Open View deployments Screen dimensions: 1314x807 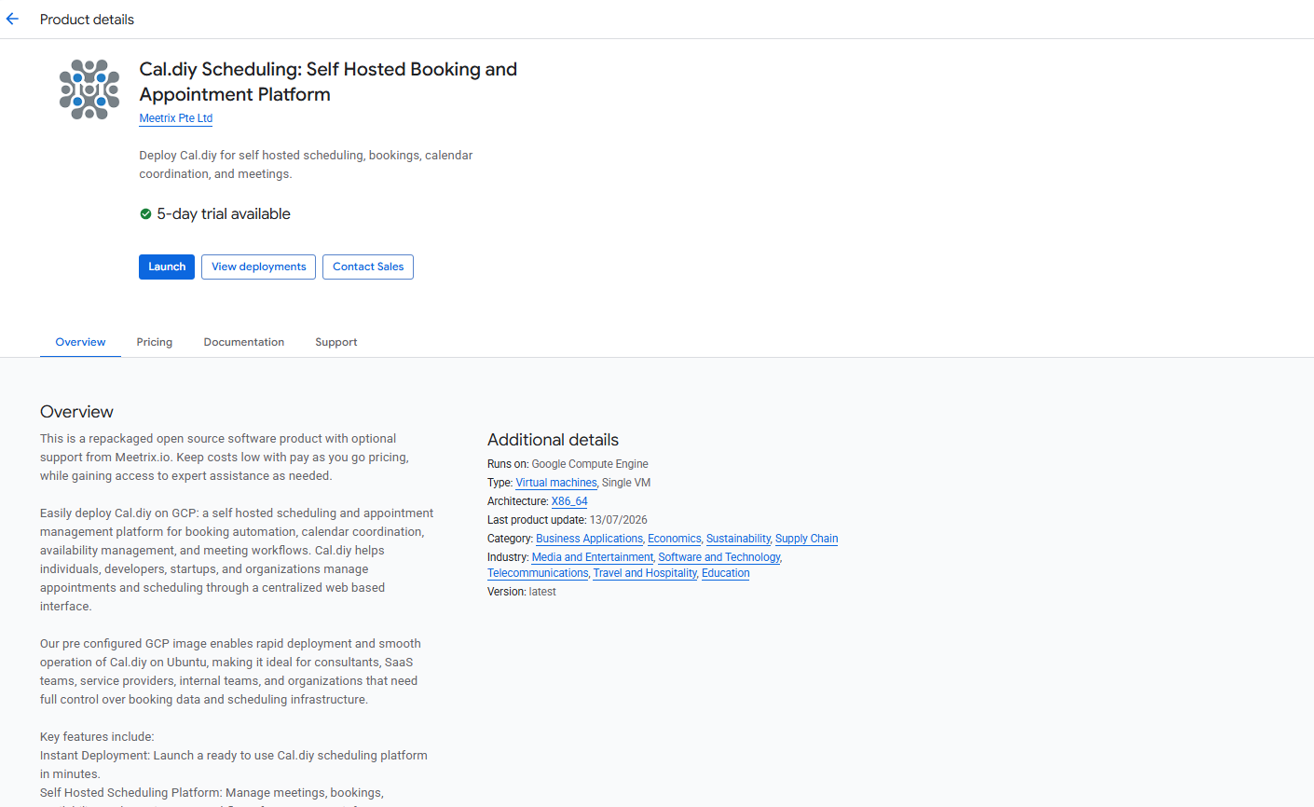258,267
